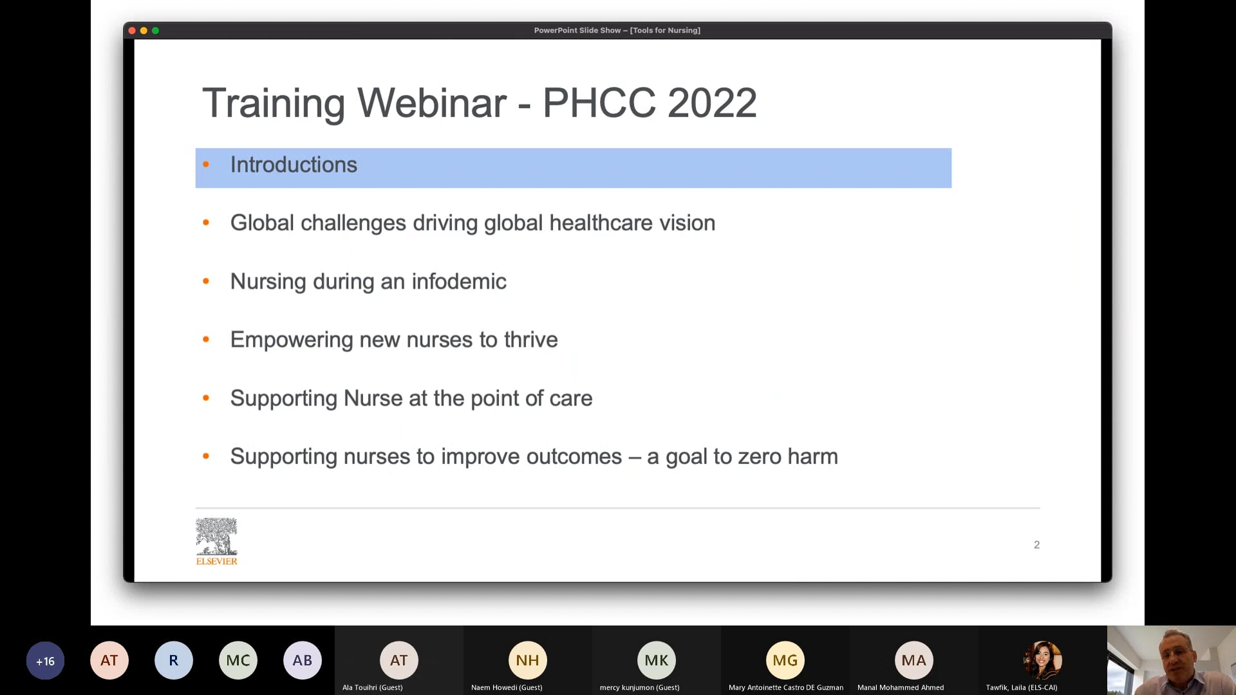Viewport: 1236px width, 695px height.
Task: Open the +16 more participants bubble
Action: point(45,660)
